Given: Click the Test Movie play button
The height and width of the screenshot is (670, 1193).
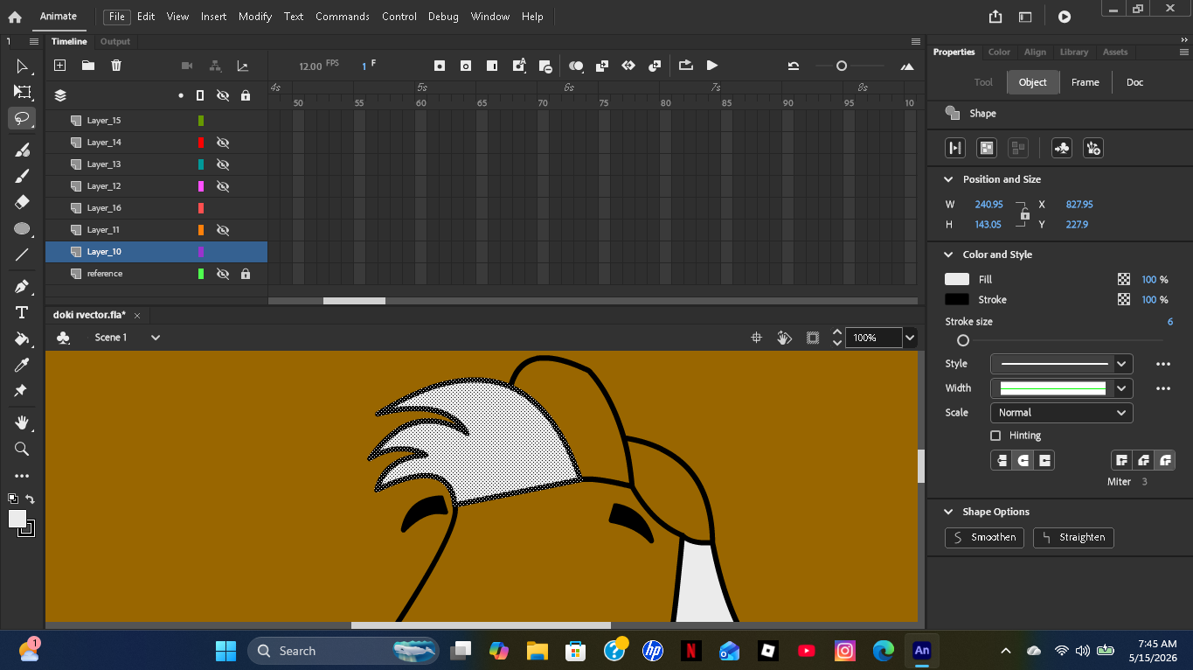Looking at the screenshot, I should point(1064,17).
